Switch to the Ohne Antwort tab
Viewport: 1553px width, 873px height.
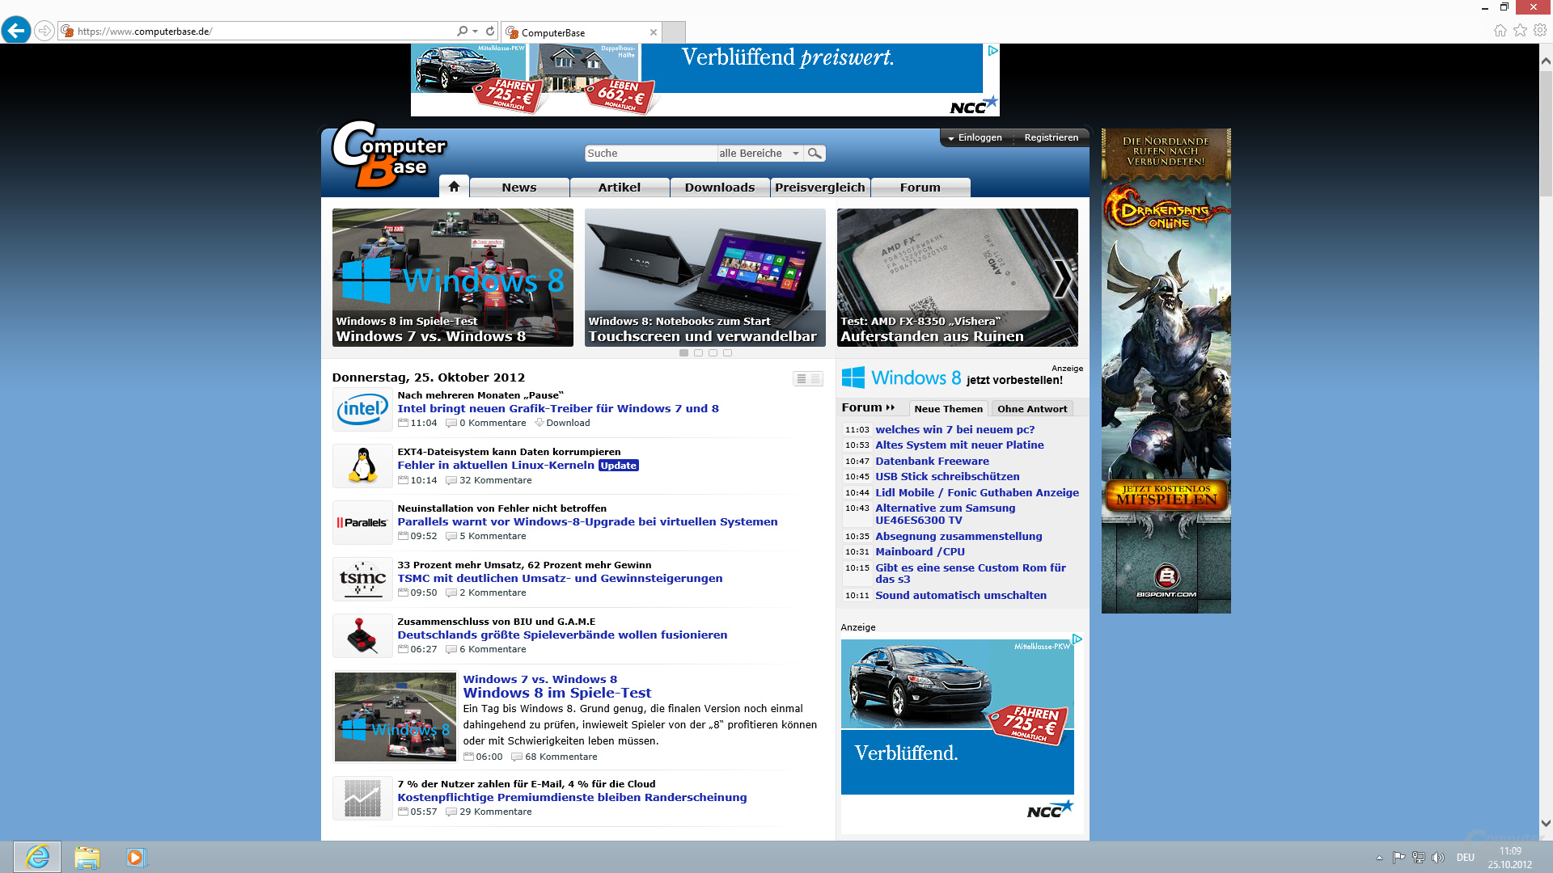[x=1032, y=409]
